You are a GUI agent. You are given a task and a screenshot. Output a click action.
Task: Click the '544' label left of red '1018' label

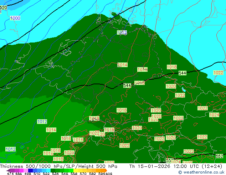127,85
